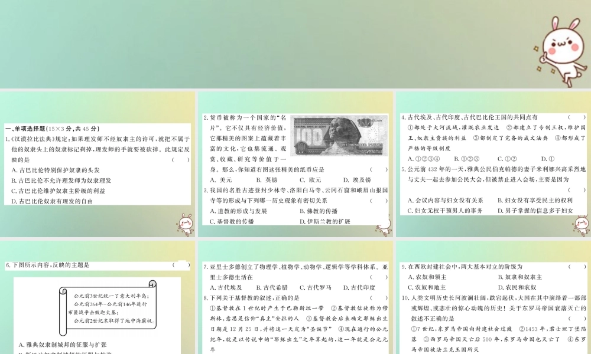Screen dimensions: 591x354
Task: Click scroll line 公元前3世纪统一了意大利半岛
Action: (x=112, y=296)
